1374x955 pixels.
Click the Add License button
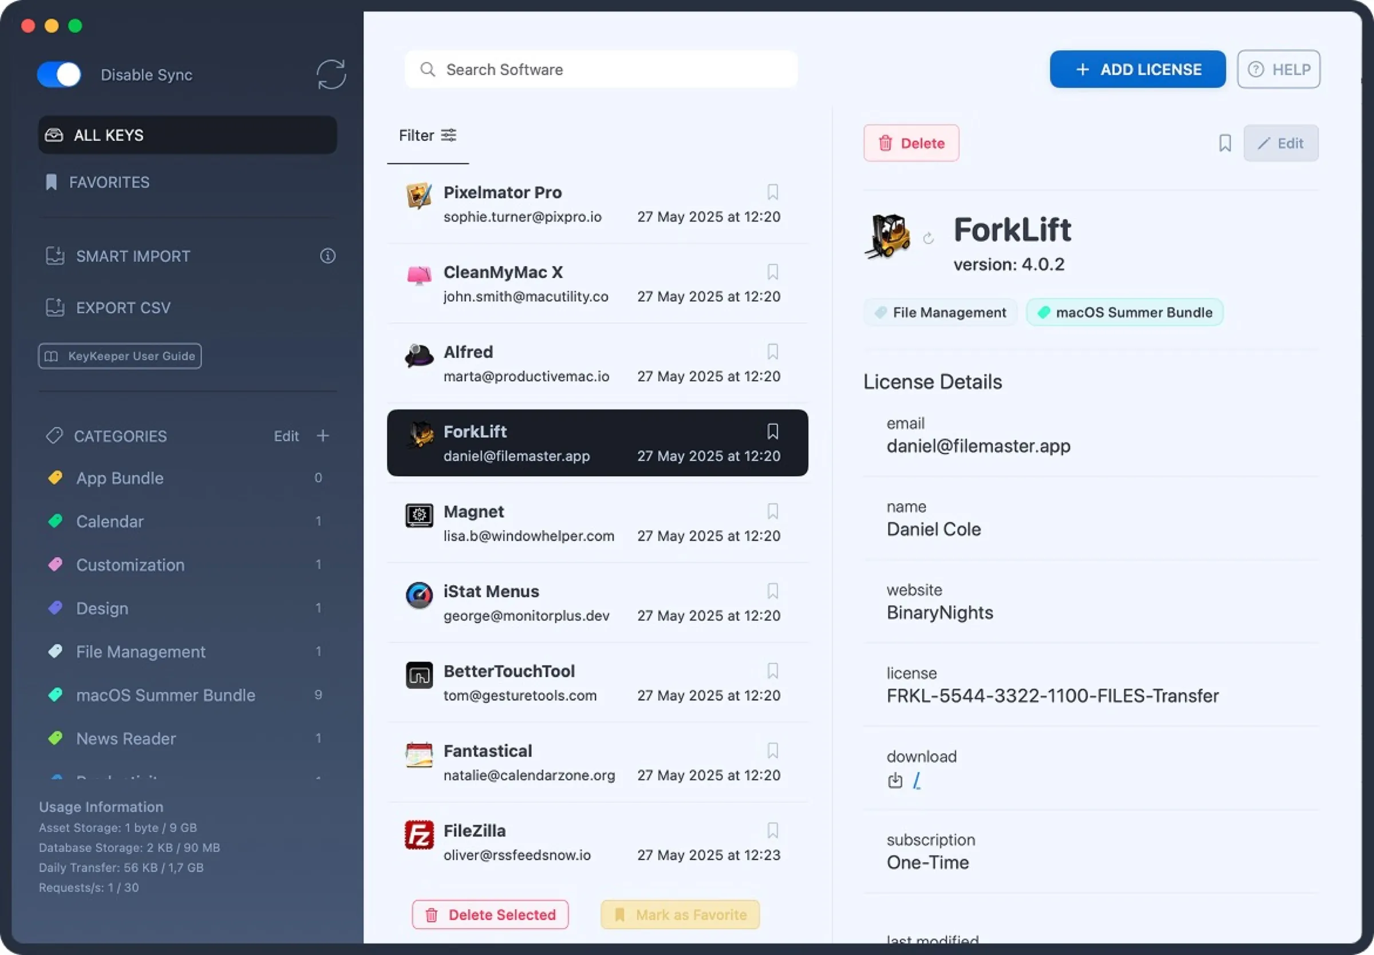(x=1137, y=69)
